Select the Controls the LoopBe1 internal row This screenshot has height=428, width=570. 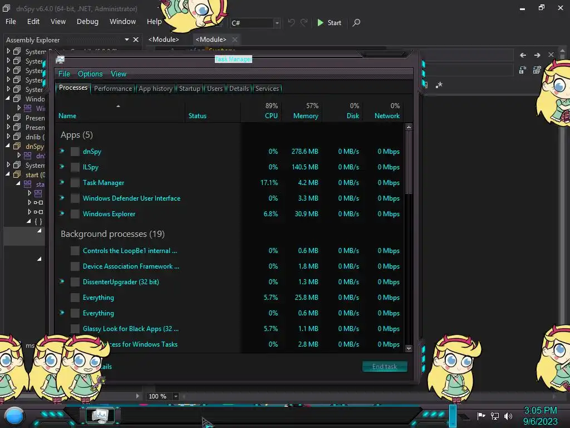tap(230, 250)
